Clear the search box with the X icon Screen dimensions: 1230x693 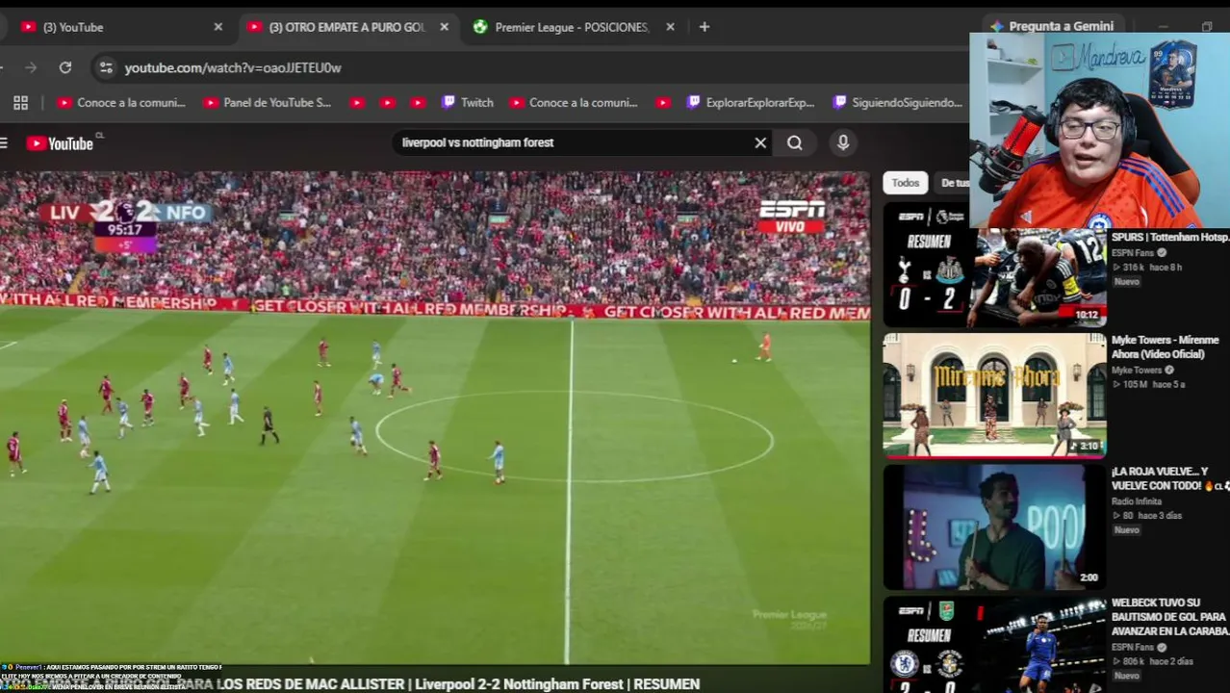(760, 142)
